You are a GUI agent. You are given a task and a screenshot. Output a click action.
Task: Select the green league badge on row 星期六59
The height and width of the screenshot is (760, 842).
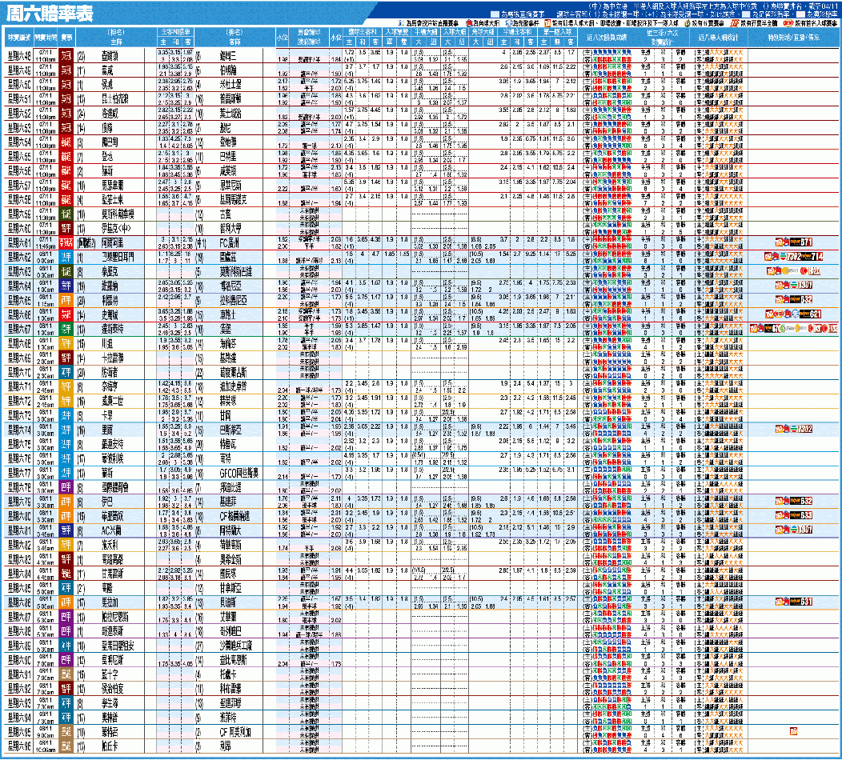click(x=67, y=214)
